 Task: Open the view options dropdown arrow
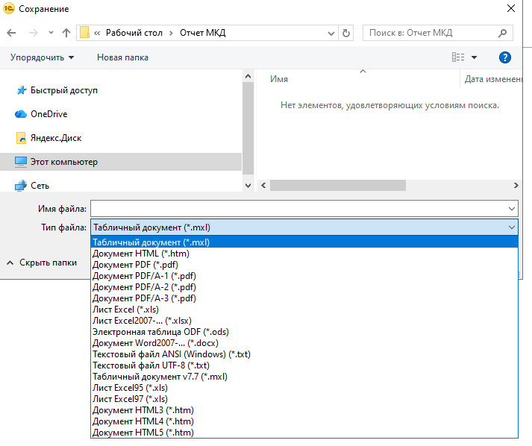point(474,57)
